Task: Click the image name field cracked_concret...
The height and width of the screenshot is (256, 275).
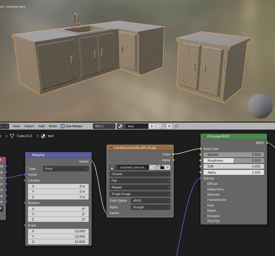Action: click(133, 168)
